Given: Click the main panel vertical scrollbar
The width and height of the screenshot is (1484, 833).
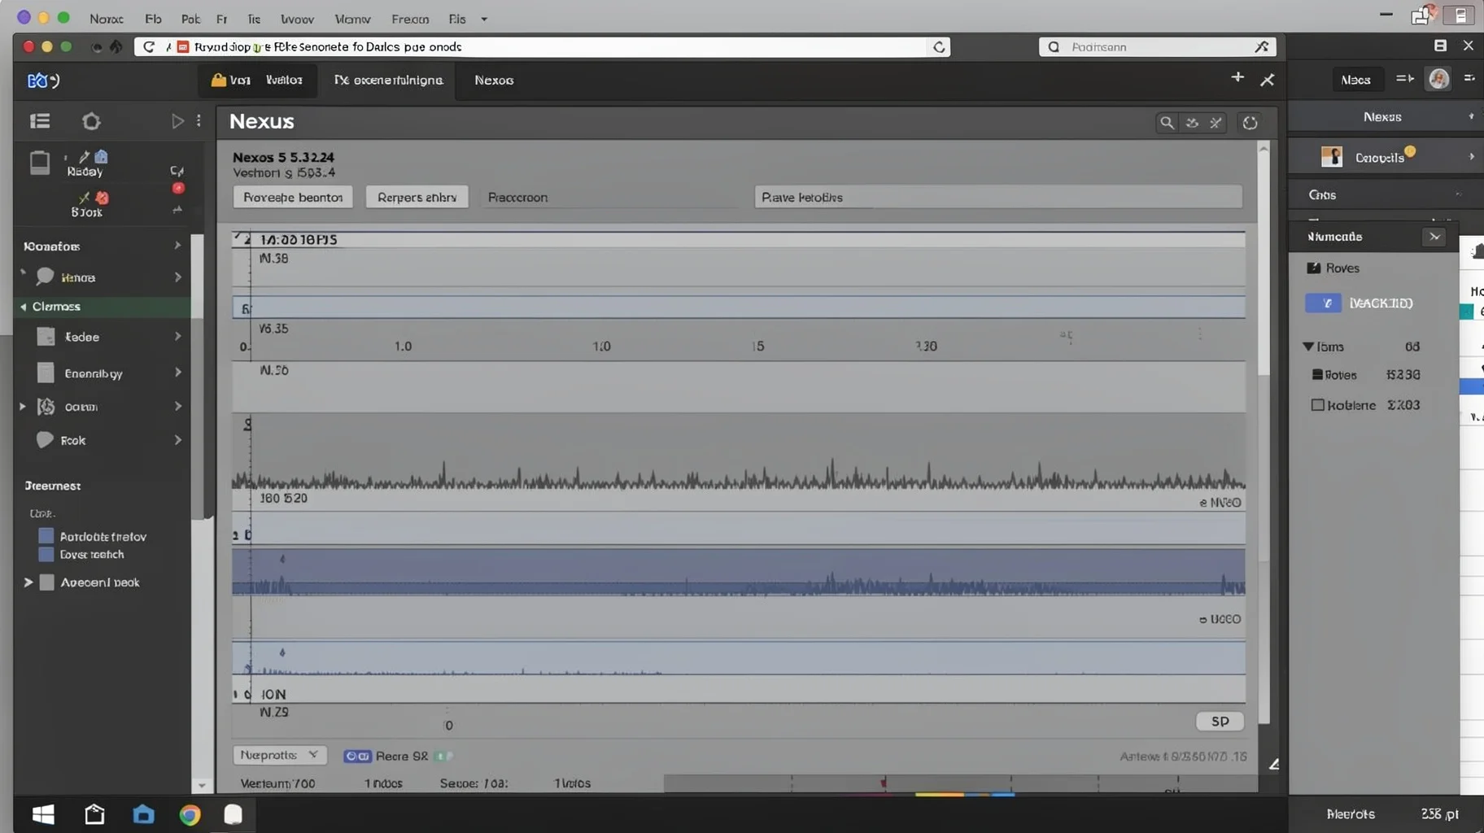Looking at the screenshot, I should coord(1264,431).
